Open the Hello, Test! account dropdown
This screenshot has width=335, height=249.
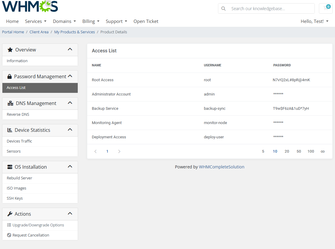tap(314, 21)
